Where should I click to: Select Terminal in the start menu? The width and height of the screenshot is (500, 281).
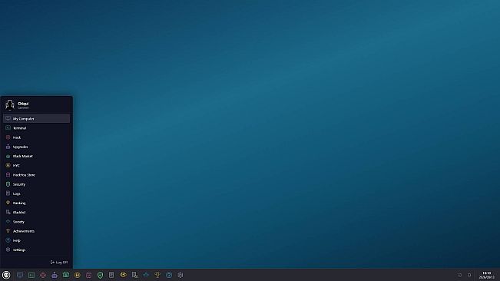36,128
